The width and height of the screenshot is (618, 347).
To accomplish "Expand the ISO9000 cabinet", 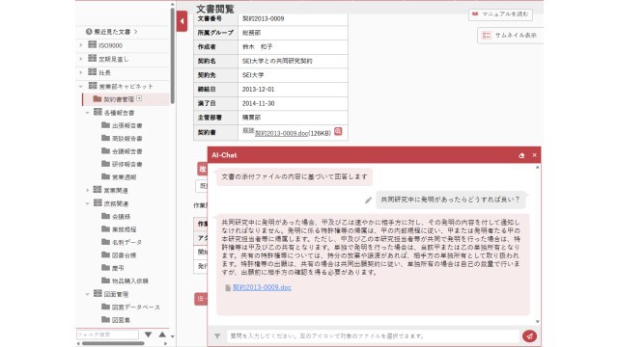I will point(81,45).
